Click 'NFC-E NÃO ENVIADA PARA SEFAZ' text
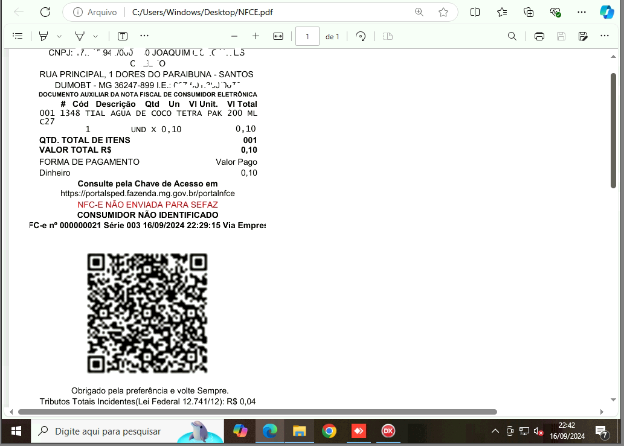 tap(147, 205)
